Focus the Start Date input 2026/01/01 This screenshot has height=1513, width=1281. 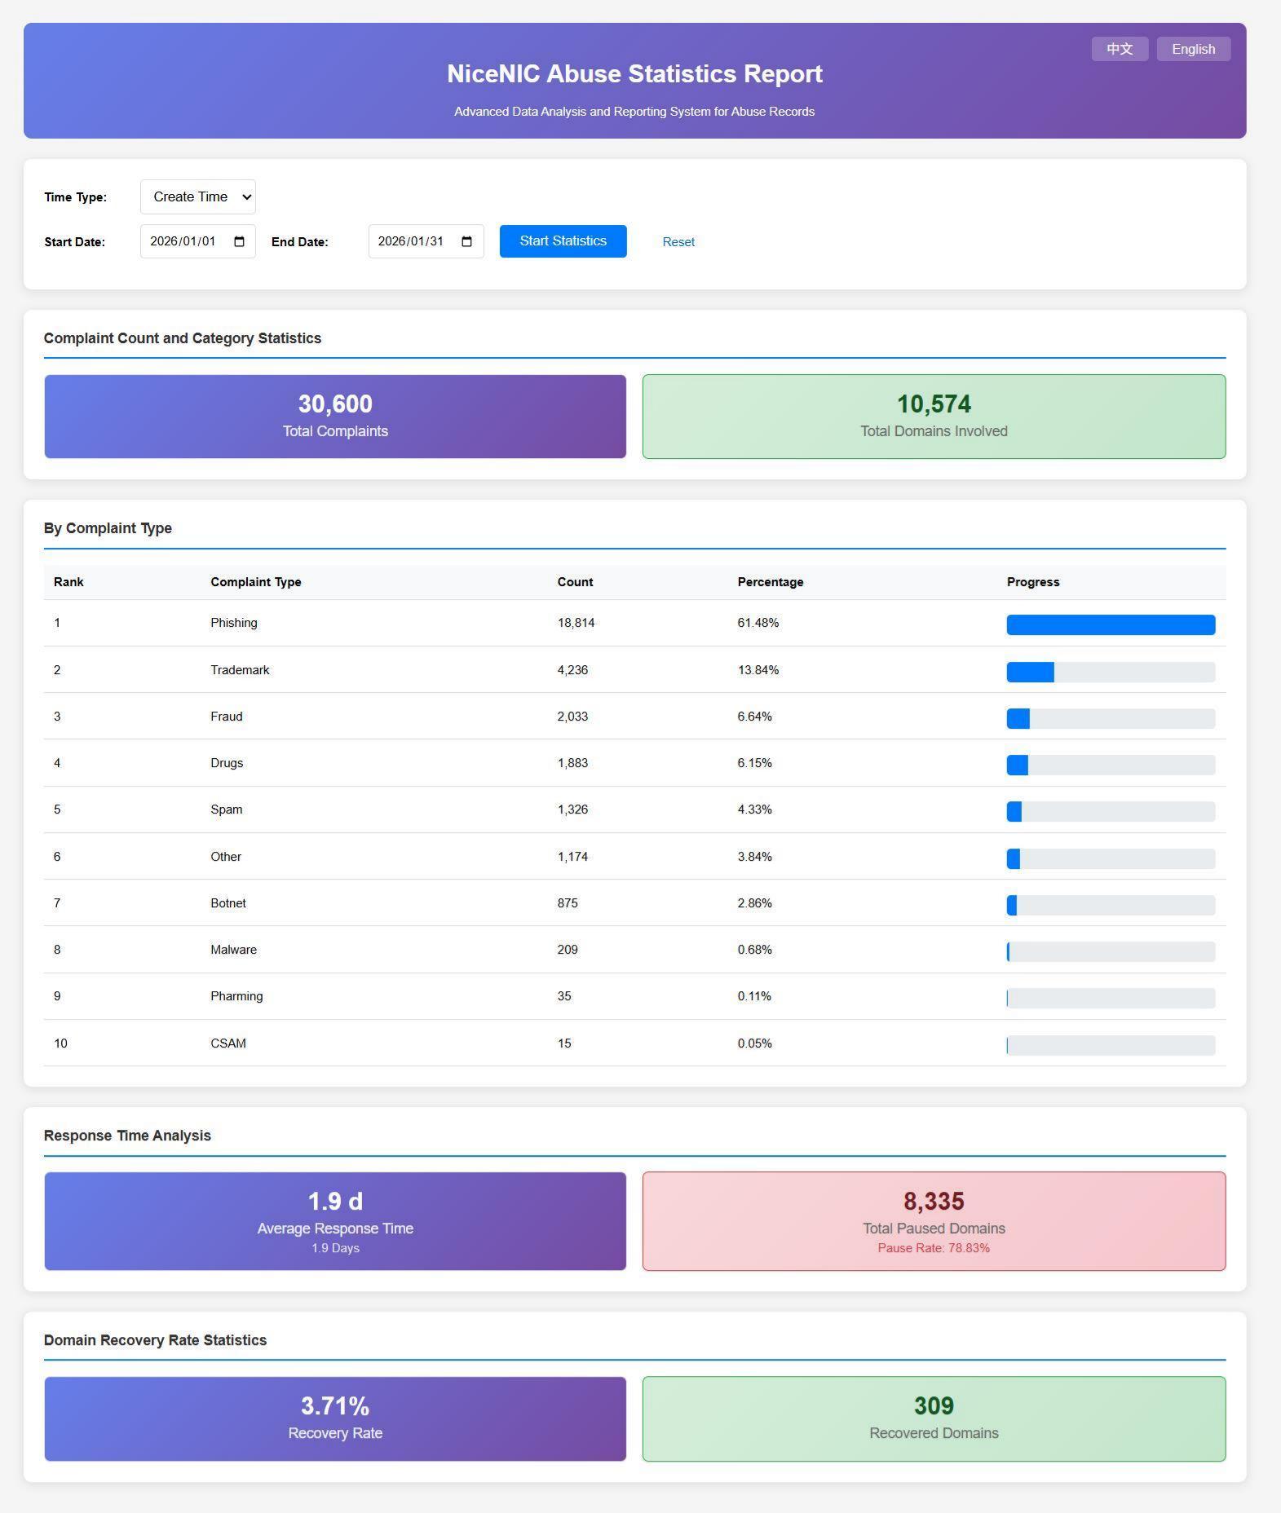click(198, 241)
